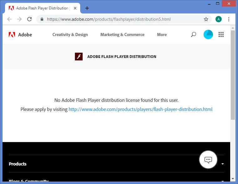Click the 'No Adobe Flash Player distribution license' message

pyautogui.click(x=116, y=100)
